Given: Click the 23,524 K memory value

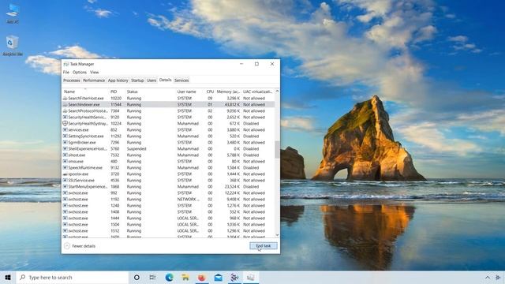Looking at the screenshot, I should pyautogui.click(x=232, y=186).
